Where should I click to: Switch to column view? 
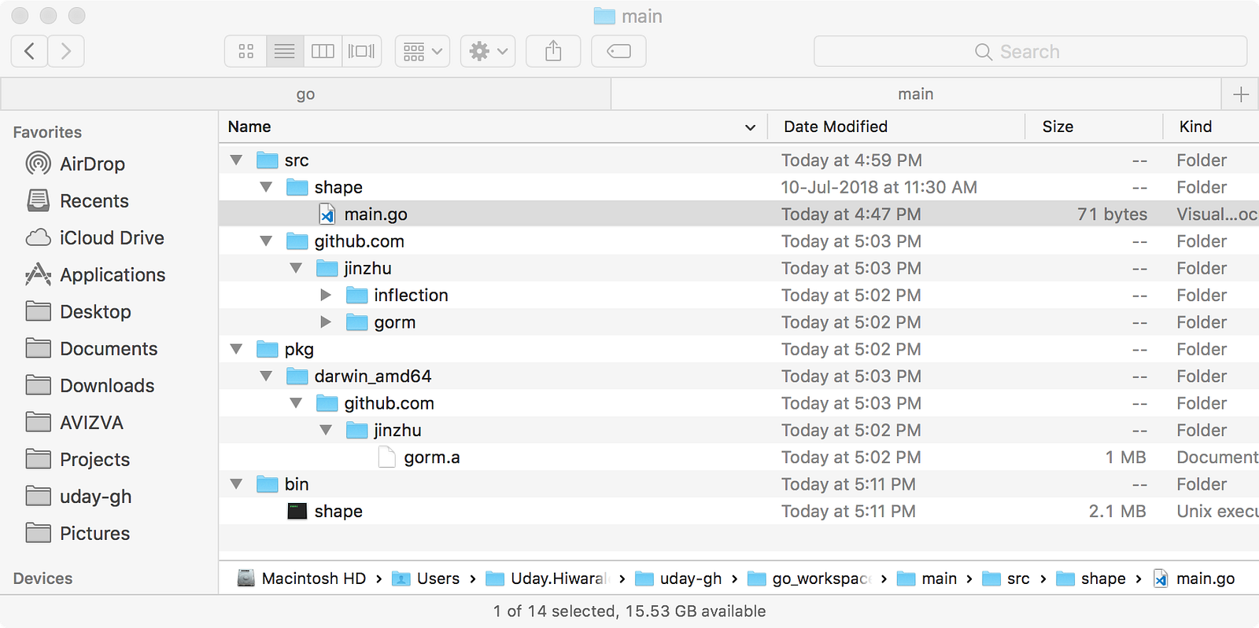323,51
